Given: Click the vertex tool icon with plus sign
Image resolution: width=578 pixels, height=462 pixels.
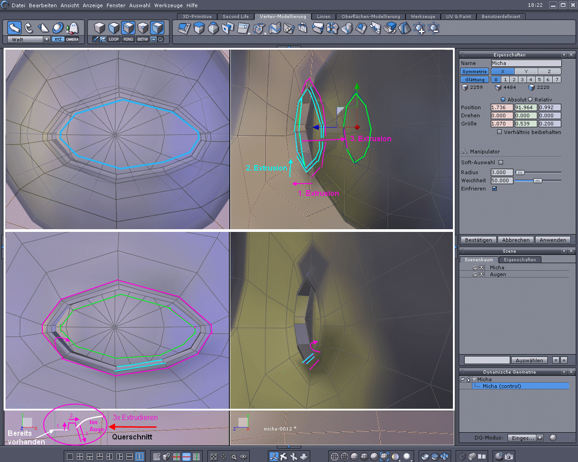Looking at the screenshot, I should (x=419, y=28).
